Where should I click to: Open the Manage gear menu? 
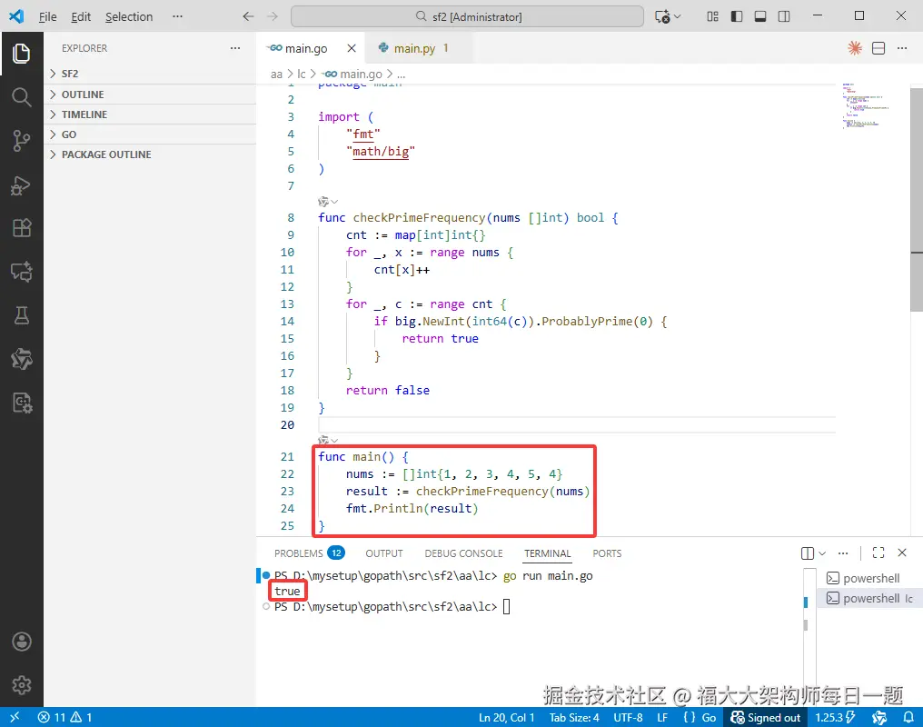pyautogui.click(x=22, y=685)
